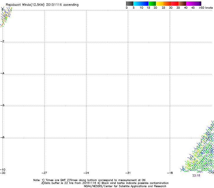
Task: Click the yellow 20-25 knots color segment
Action: (x=160, y=3)
